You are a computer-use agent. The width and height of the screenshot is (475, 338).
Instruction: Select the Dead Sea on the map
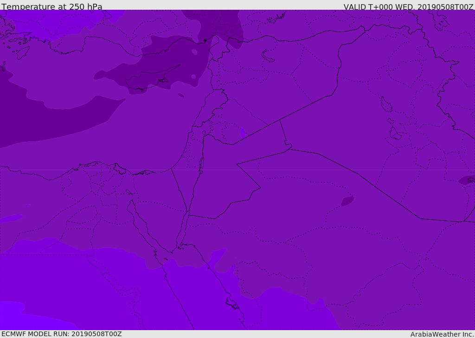pyautogui.click(x=201, y=165)
